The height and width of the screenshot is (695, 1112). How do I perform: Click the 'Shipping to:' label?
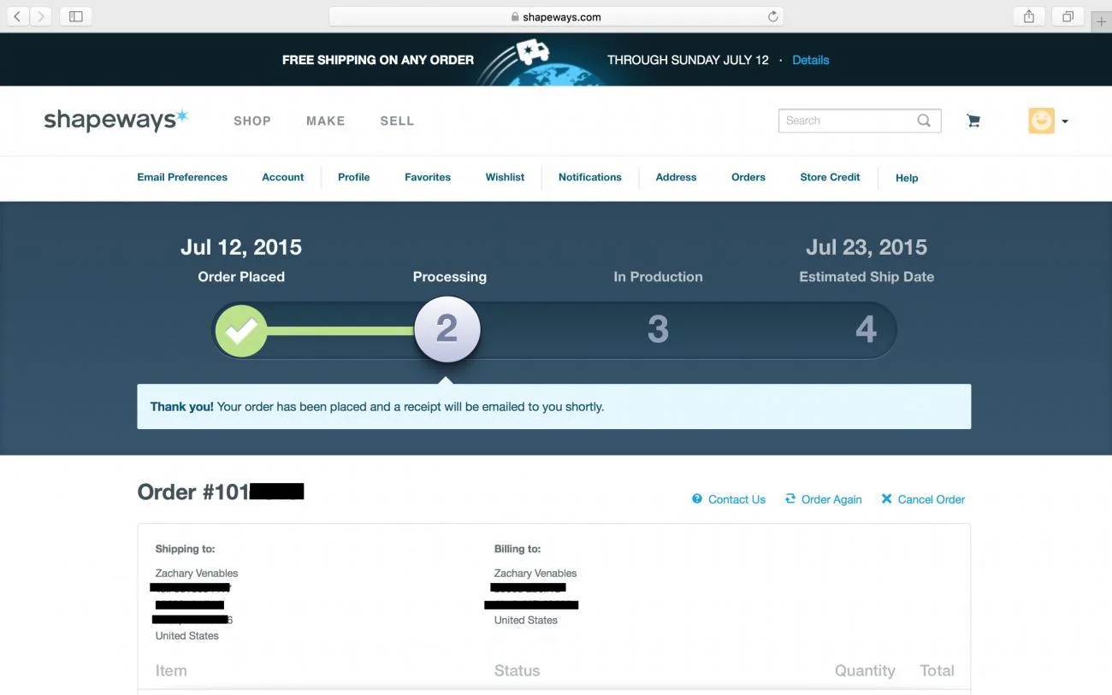pyautogui.click(x=185, y=549)
